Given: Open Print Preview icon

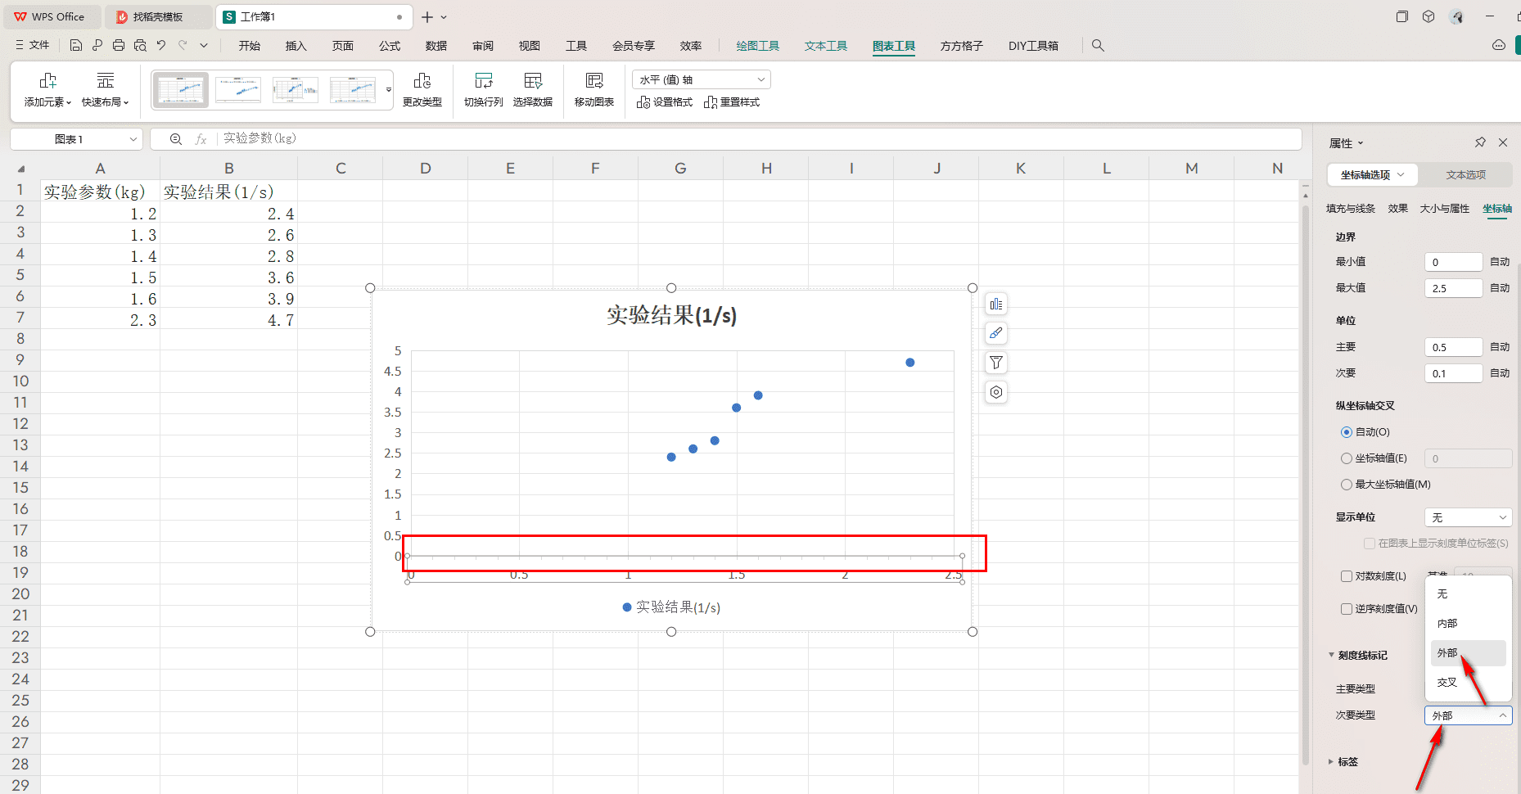Looking at the screenshot, I should pyautogui.click(x=140, y=46).
